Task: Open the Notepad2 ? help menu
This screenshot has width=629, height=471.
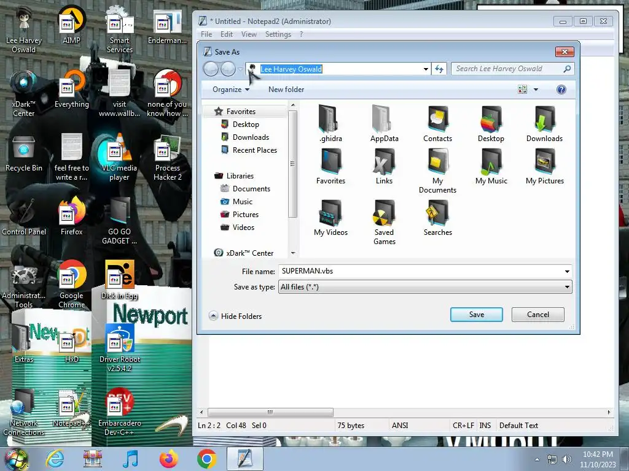Action: [x=301, y=34]
